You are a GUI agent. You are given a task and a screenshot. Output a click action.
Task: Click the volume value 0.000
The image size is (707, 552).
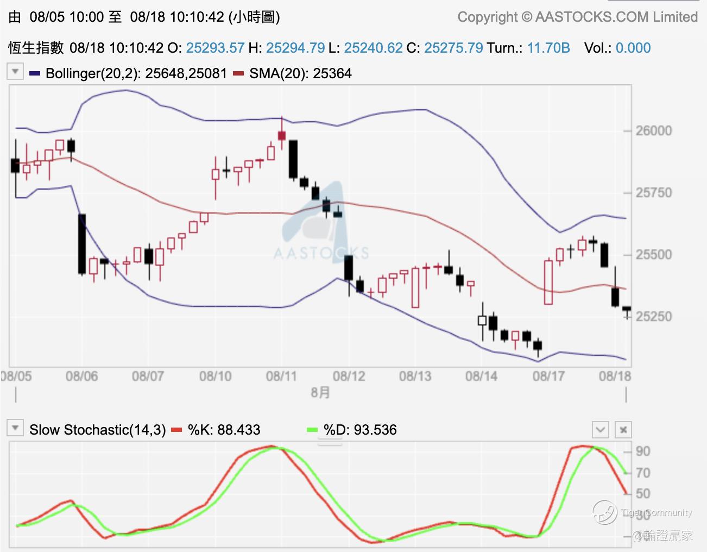pos(633,48)
